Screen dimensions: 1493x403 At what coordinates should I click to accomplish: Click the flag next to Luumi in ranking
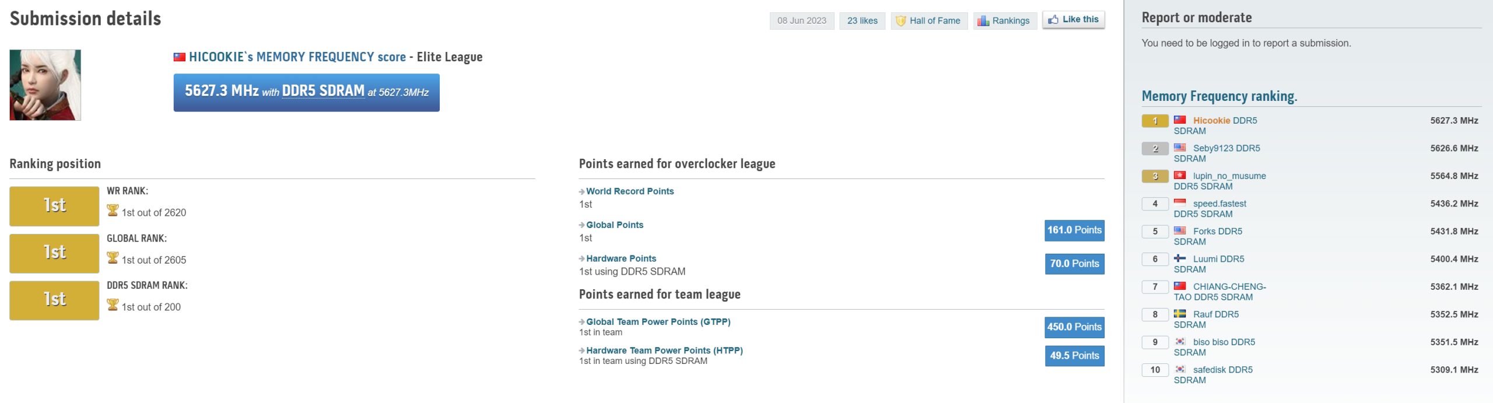click(x=1180, y=258)
